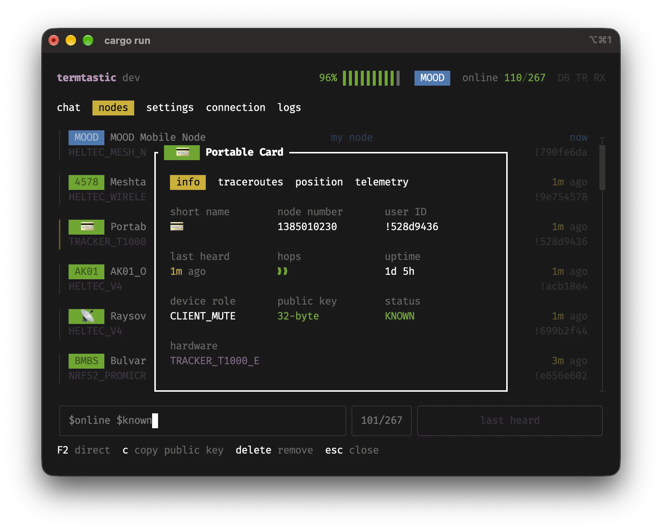Click the NRF52_PROMICR hardware label

107,376
